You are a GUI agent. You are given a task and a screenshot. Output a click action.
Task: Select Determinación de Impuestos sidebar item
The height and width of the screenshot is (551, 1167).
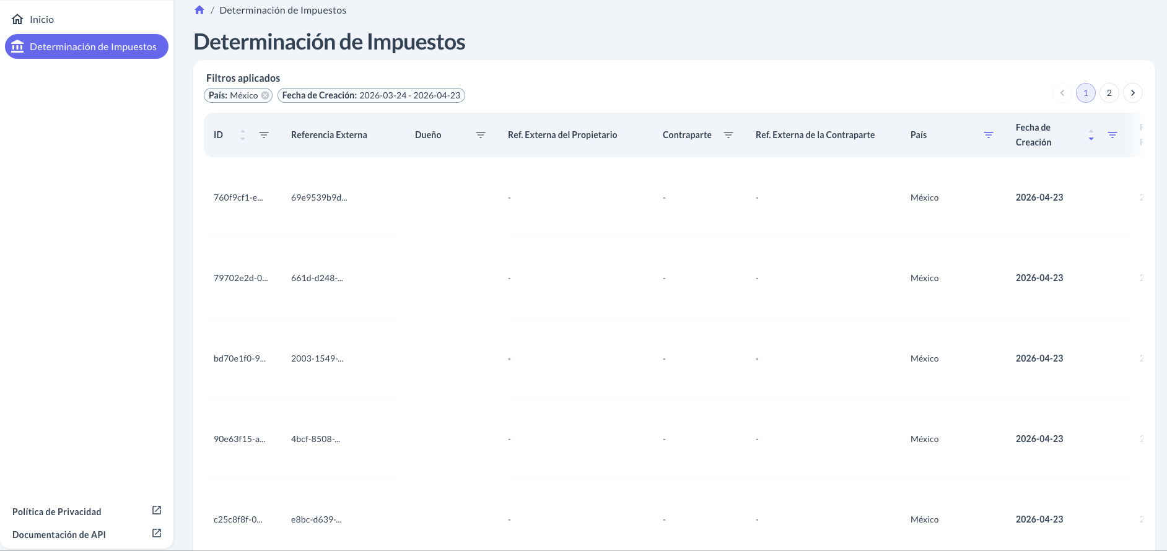(x=87, y=46)
